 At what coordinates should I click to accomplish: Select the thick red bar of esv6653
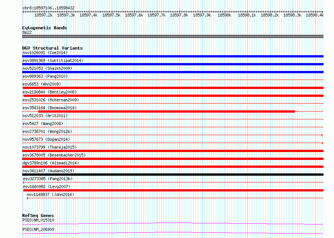tap(173, 88)
